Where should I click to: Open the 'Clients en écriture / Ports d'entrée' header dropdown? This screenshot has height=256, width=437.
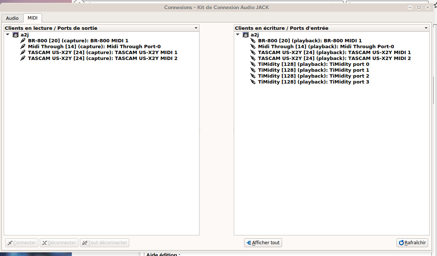tap(426, 28)
